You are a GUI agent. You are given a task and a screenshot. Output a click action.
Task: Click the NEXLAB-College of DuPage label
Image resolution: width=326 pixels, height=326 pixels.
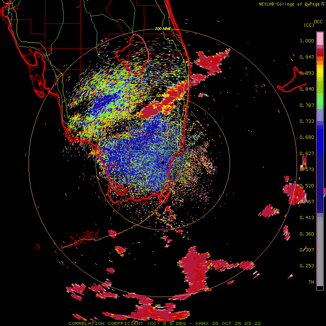point(289,4)
